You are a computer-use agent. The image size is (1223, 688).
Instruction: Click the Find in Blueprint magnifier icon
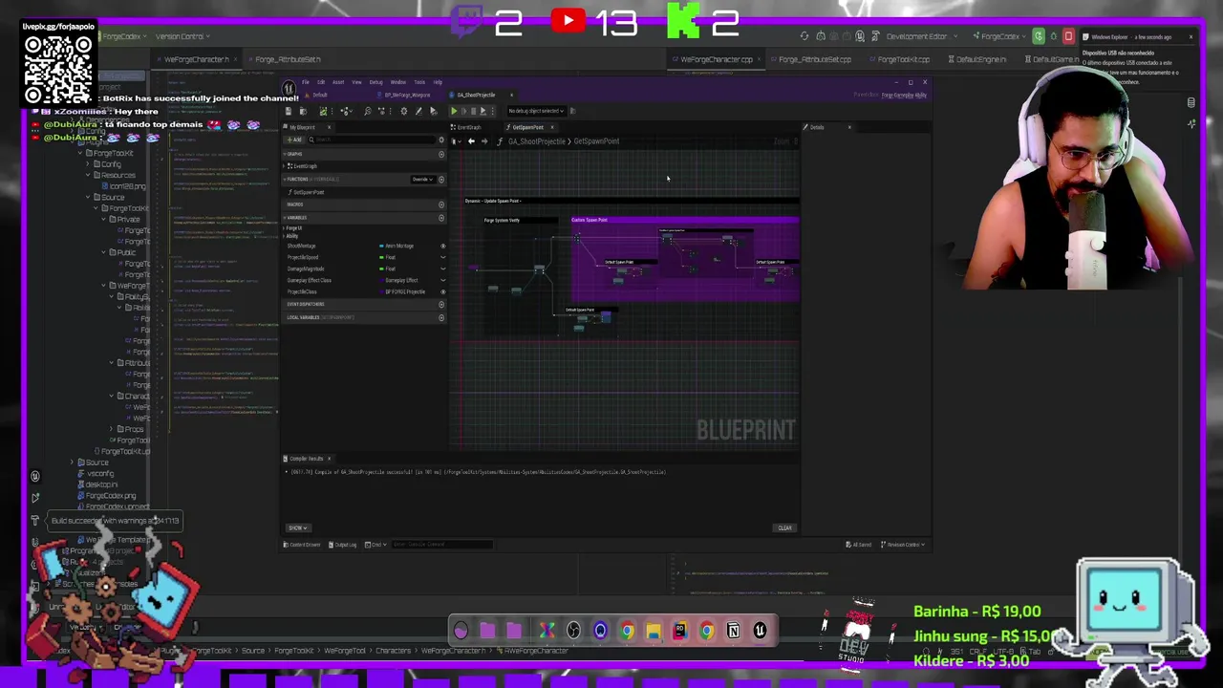pyautogui.click(x=368, y=111)
